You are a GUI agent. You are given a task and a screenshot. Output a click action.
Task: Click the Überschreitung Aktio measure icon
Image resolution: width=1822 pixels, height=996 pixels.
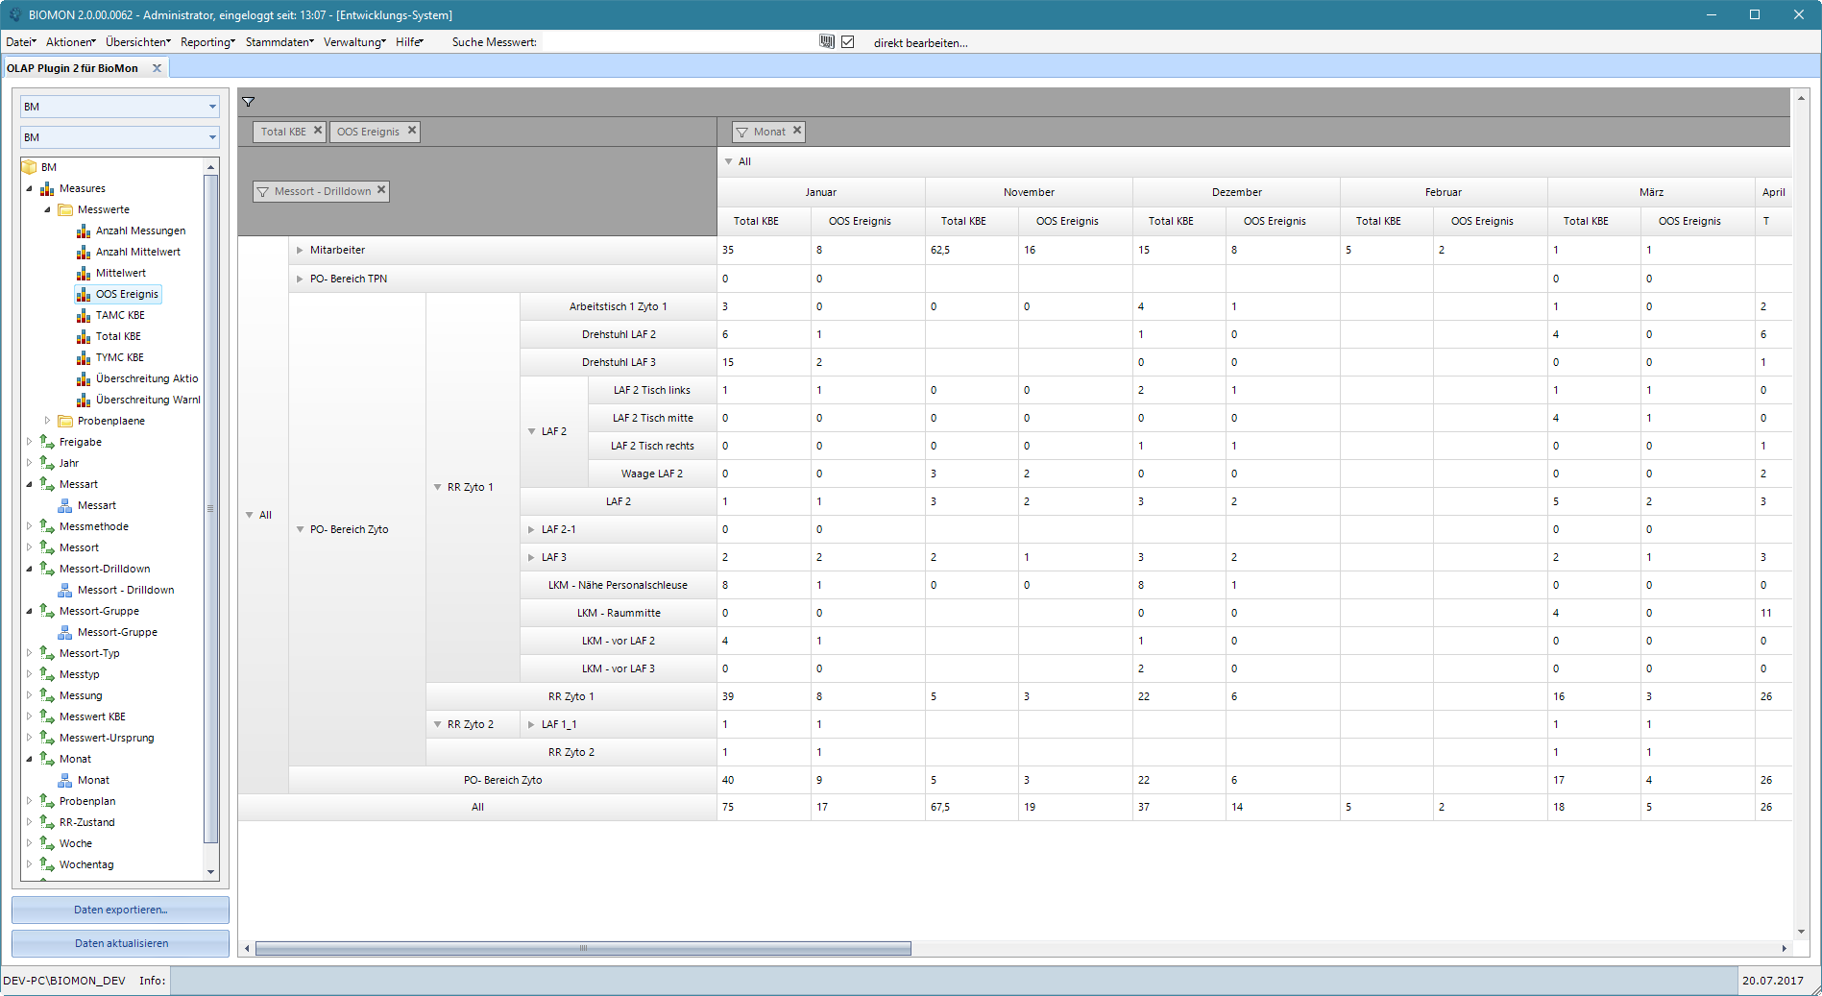(84, 379)
